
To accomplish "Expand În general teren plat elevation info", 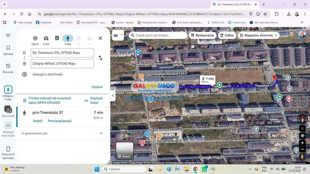I will (62, 133).
